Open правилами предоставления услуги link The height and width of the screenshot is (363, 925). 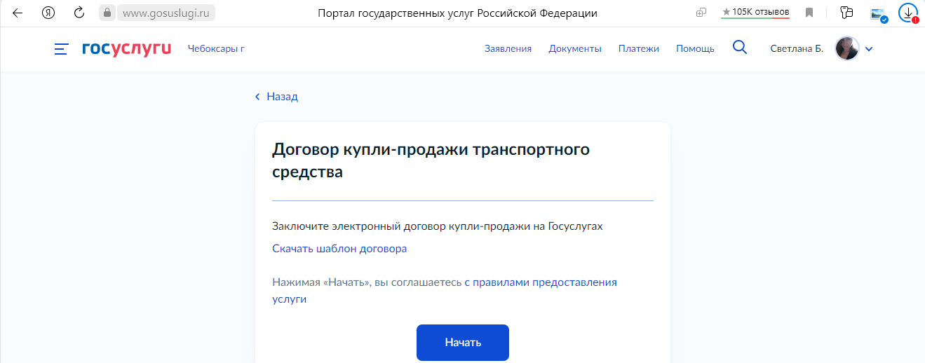[445, 291]
